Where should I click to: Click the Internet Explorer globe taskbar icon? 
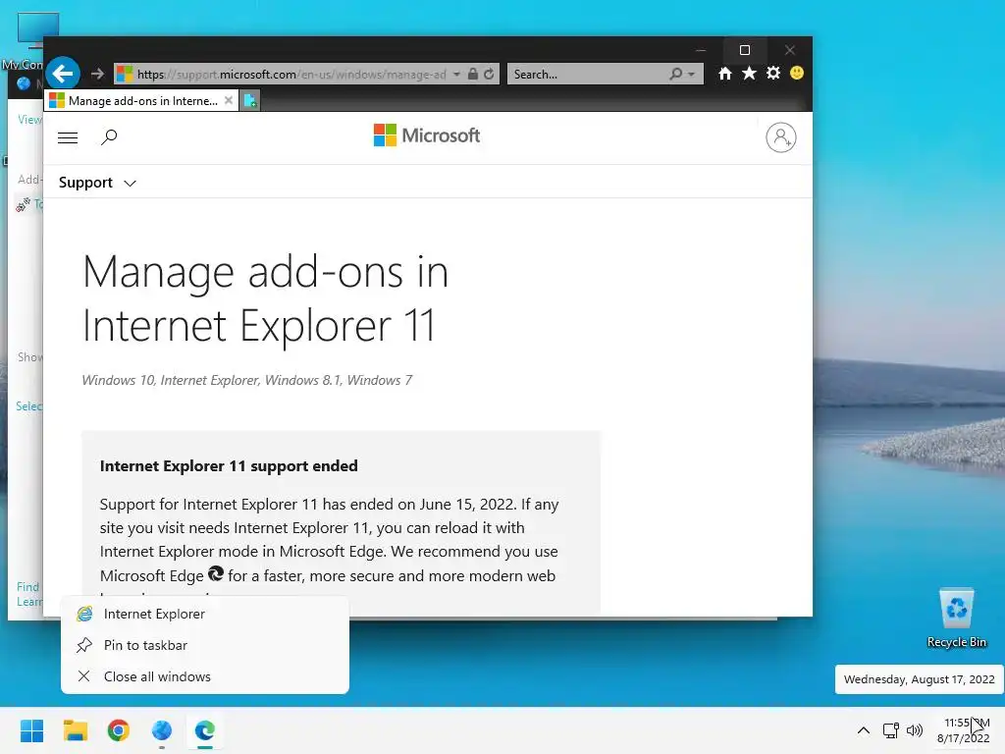(162, 730)
